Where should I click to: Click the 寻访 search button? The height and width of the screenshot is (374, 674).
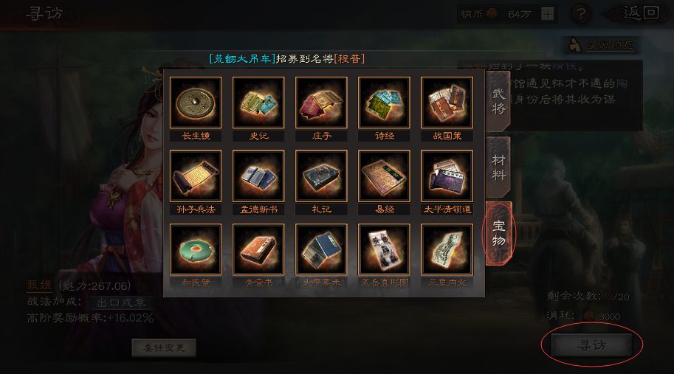click(591, 345)
